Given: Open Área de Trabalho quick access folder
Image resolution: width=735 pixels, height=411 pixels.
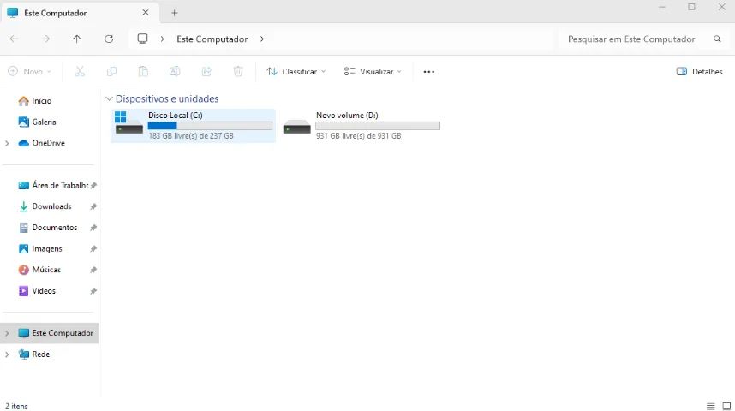Looking at the screenshot, I should pos(60,185).
